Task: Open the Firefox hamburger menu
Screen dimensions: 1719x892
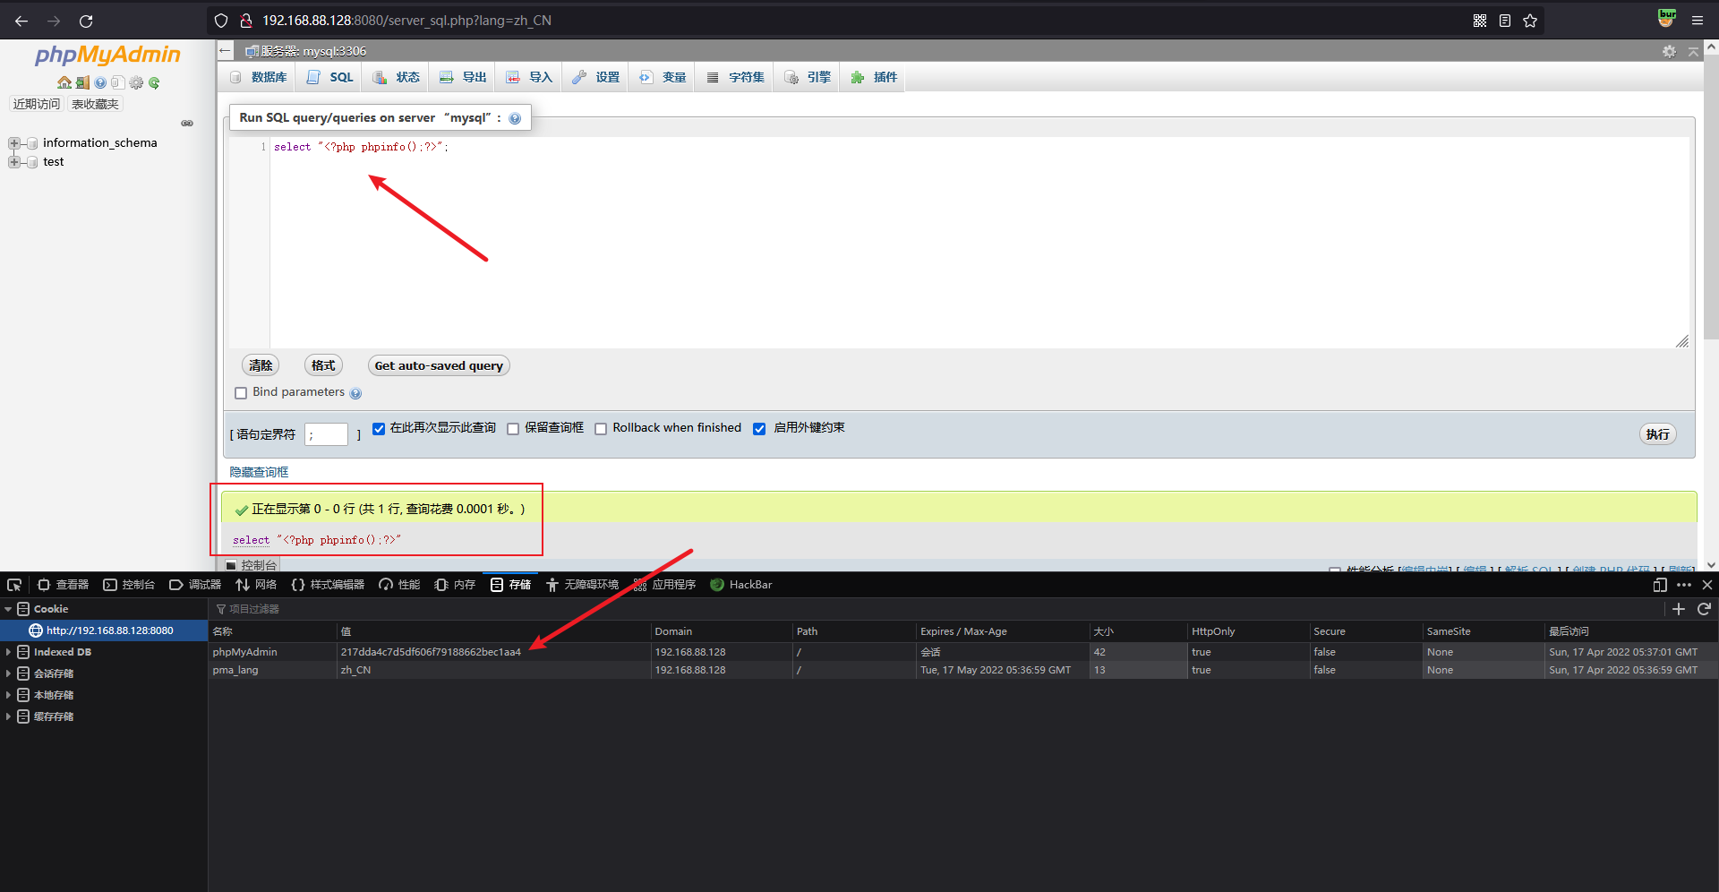Action: click(1698, 21)
